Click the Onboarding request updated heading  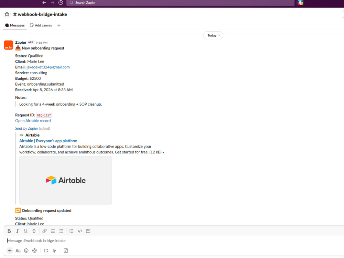[46, 211]
